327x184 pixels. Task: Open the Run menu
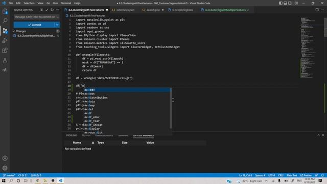tap(55, 3)
